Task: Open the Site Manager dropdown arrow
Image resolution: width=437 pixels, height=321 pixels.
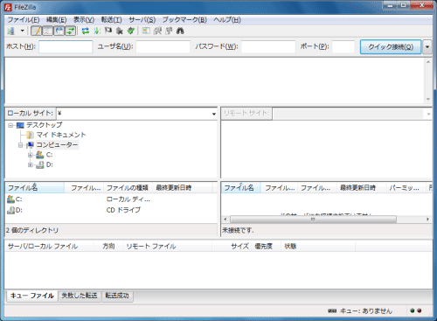Action: pos(22,31)
